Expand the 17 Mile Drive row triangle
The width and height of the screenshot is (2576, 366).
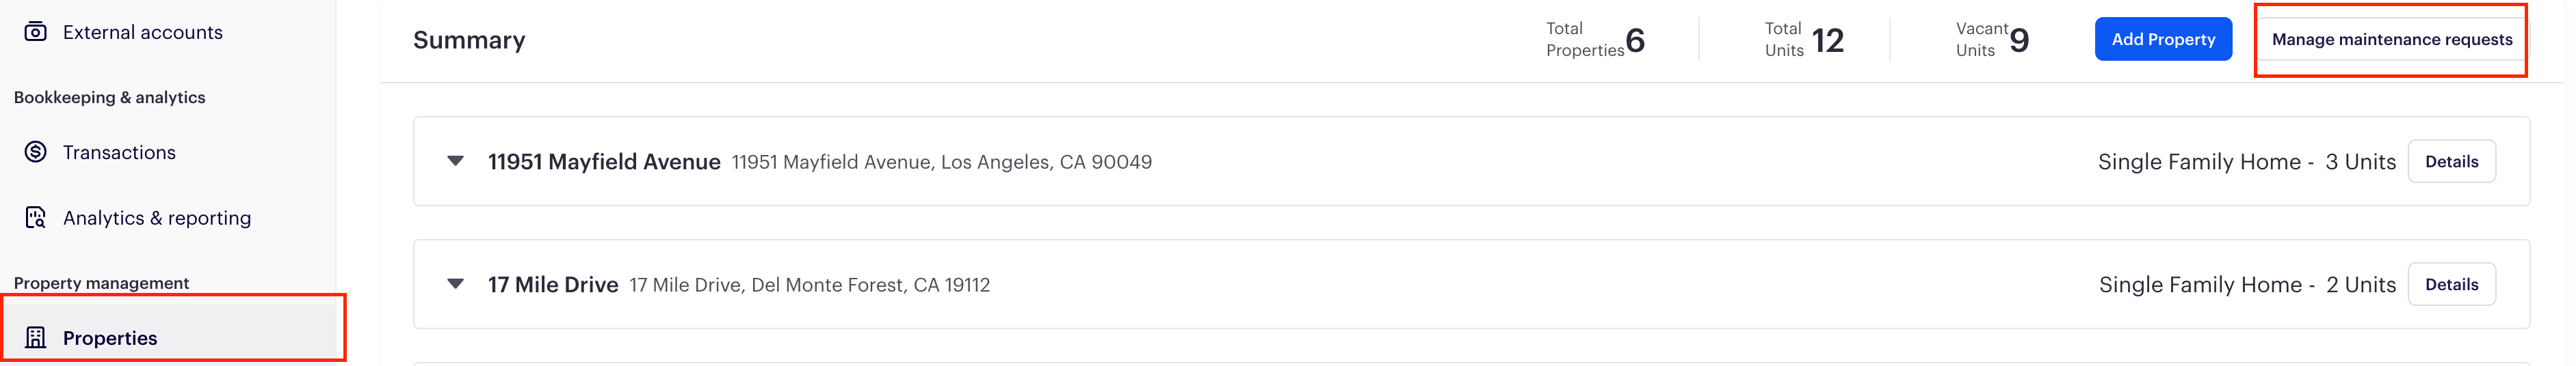point(455,284)
